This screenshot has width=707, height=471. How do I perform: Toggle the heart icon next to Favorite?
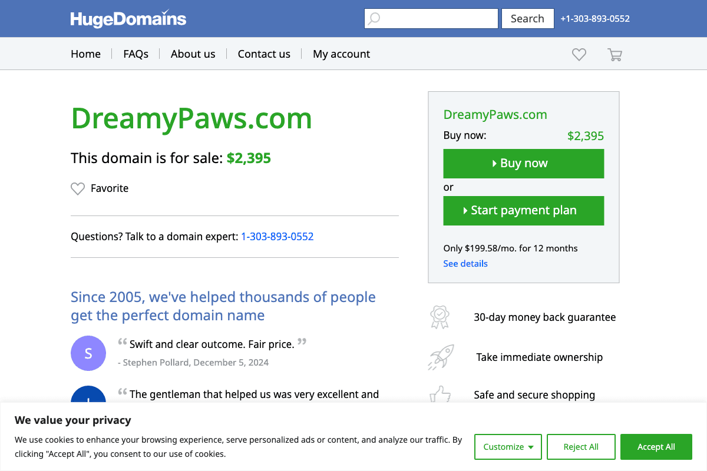pyautogui.click(x=78, y=188)
